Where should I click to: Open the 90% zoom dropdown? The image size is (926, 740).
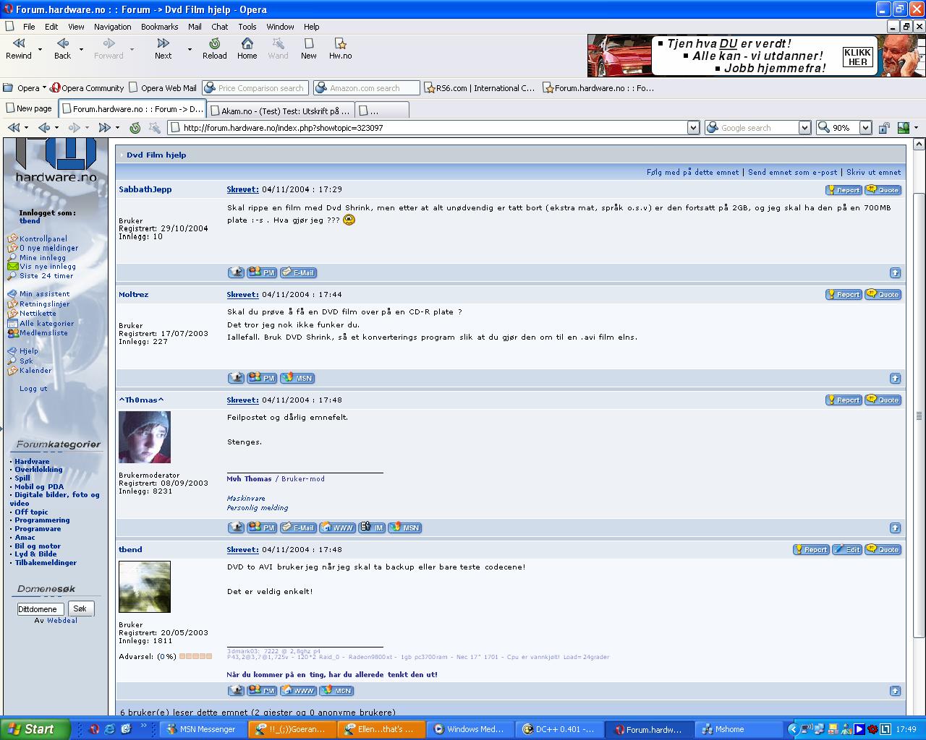[x=865, y=128]
